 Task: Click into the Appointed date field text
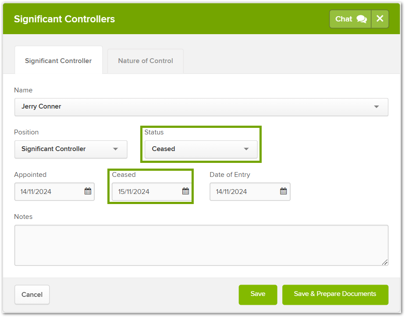click(x=36, y=192)
